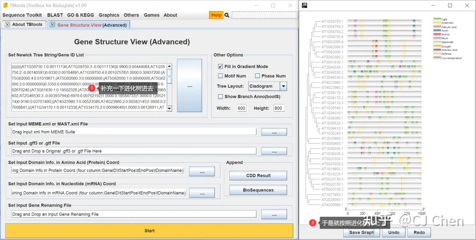Open file browser for the MEME.xml input field
Screen dimensions: 476x240
(x=274, y=132)
